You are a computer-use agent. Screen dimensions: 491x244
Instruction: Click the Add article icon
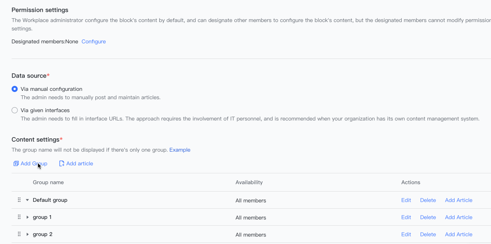(62, 163)
